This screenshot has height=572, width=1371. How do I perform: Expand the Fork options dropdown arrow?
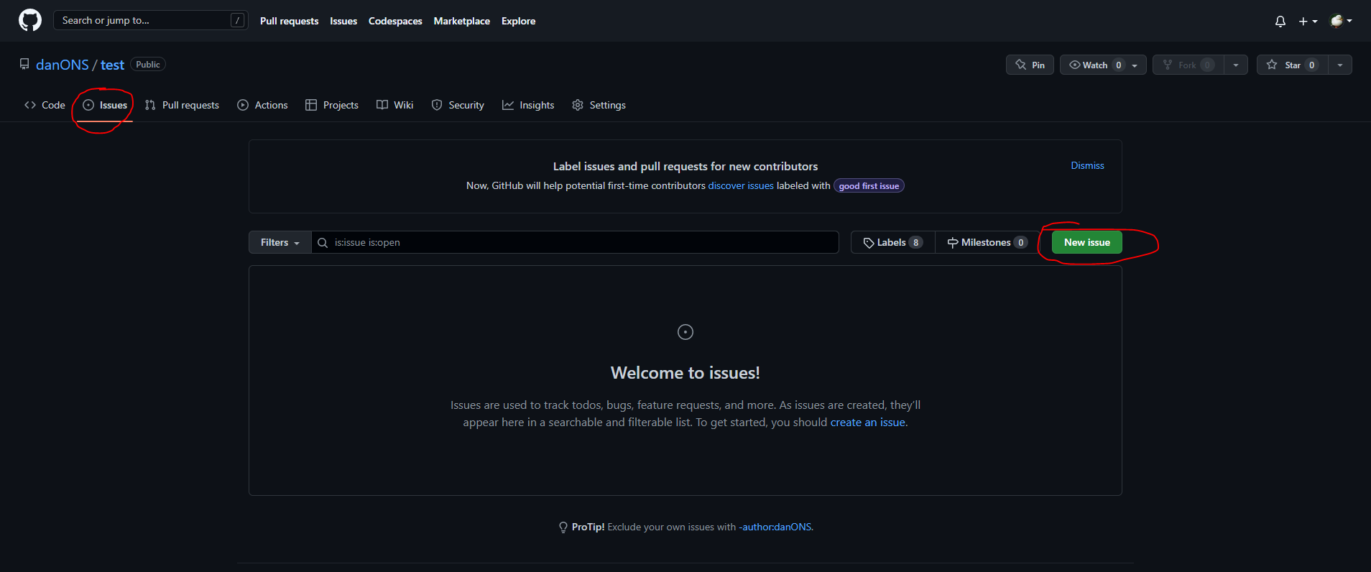pos(1236,65)
